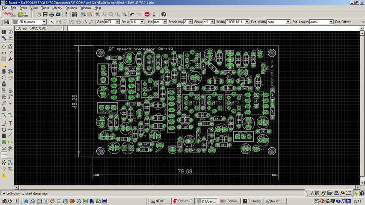This screenshot has height=205, width=365.
Task: Click the Print icon in toolbar
Action: 51,14
